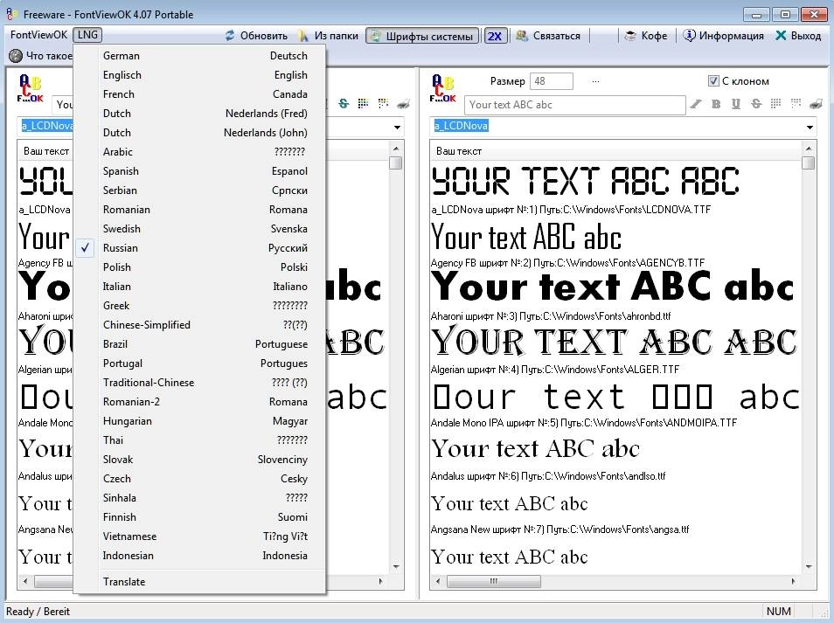Select Arabic language entry
Screen dimensions: 834x623
click(200, 151)
